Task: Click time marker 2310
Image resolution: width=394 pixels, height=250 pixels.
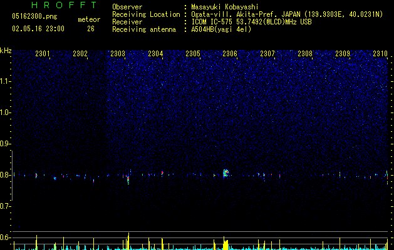Action: point(380,53)
